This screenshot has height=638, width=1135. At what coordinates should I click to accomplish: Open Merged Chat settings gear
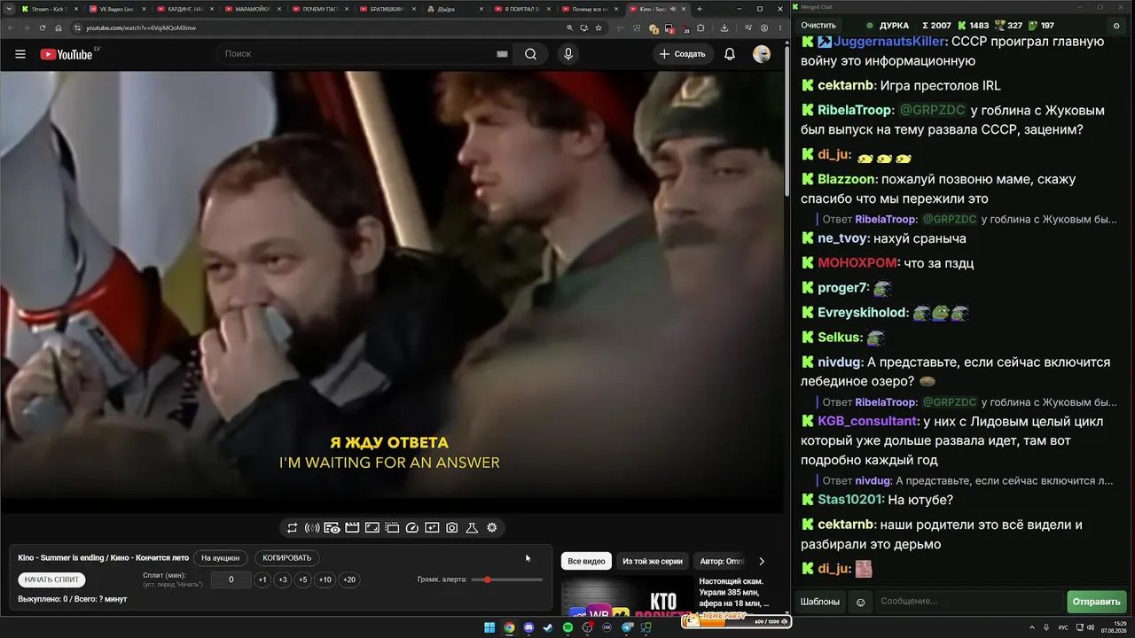1115,26
